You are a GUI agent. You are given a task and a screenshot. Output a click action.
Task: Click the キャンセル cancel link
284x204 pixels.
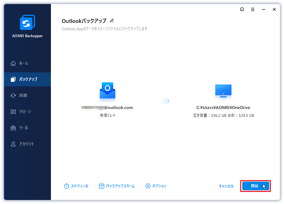coord(226,186)
